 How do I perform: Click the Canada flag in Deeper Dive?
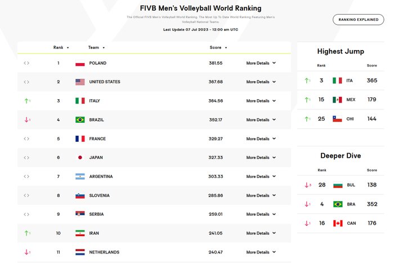337,223
